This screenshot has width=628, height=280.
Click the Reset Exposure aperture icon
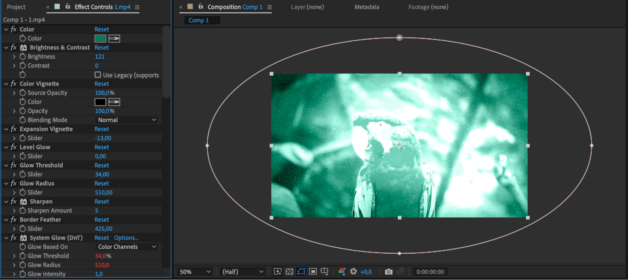tap(353, 272)
